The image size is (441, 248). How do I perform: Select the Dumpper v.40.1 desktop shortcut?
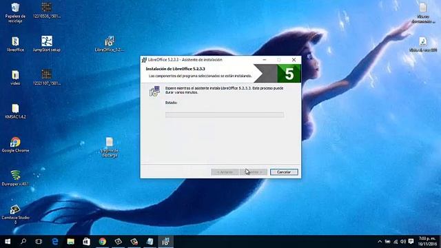15,178
